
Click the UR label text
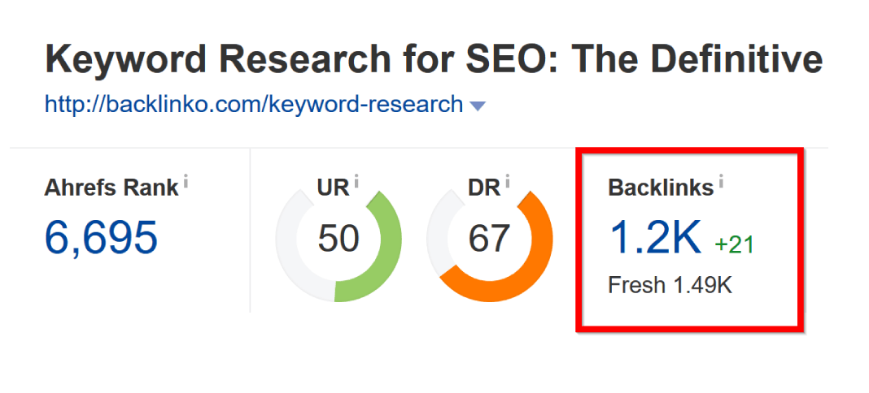click(x=332, y=188)
